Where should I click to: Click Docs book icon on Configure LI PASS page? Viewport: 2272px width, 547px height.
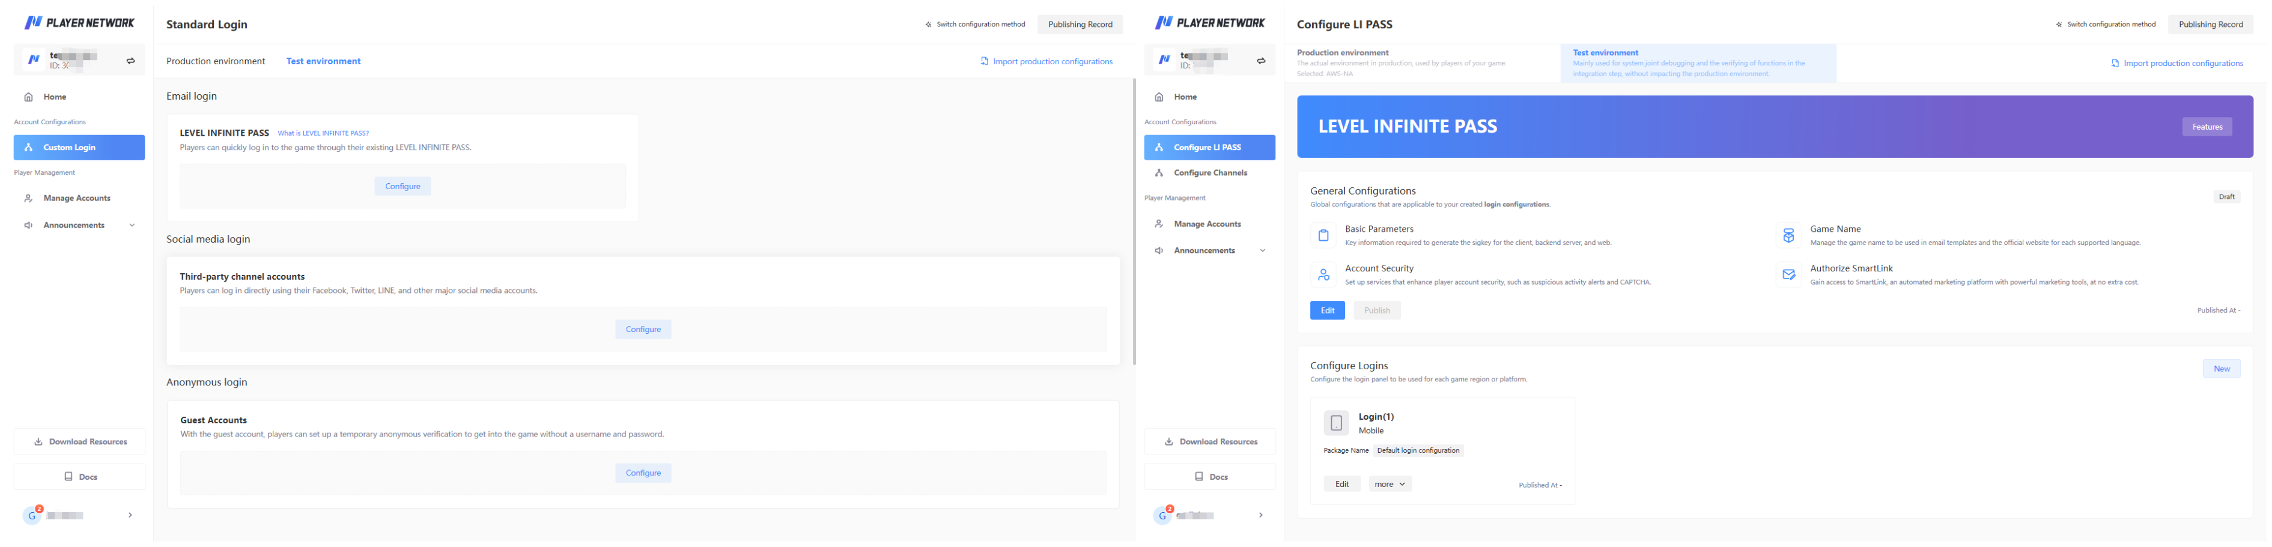coord(1198,477)
